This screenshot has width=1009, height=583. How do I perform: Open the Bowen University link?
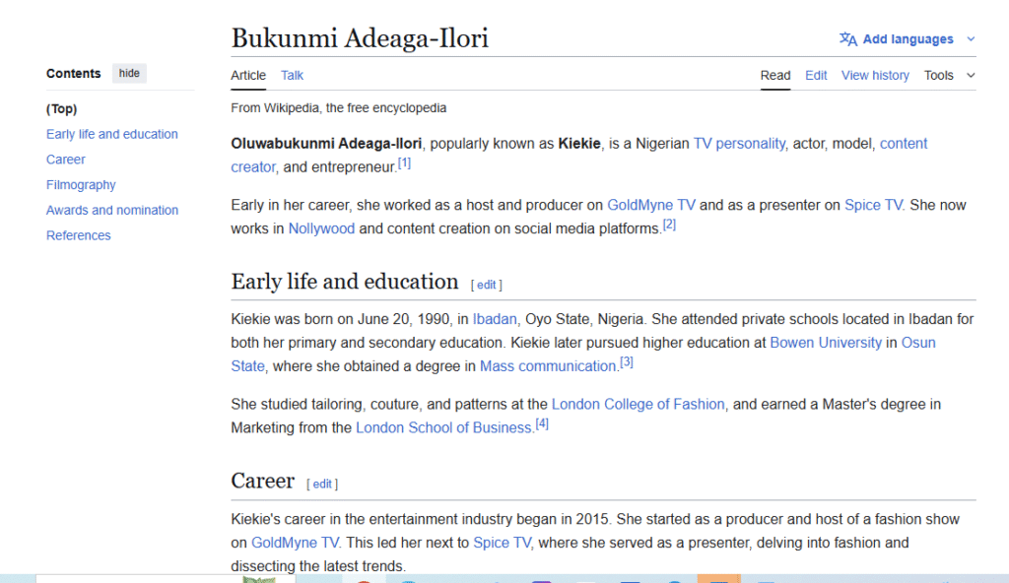tap(826, 343)
